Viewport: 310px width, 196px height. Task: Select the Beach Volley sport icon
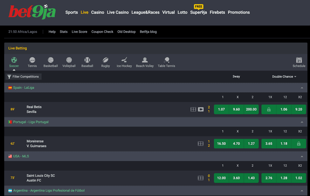coord(145,60)
